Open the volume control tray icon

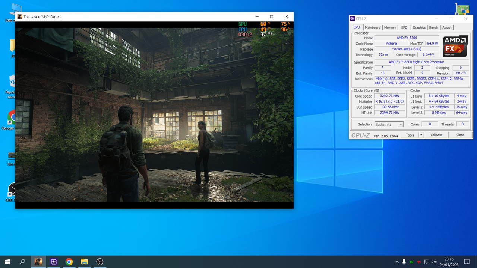[434, 262]
